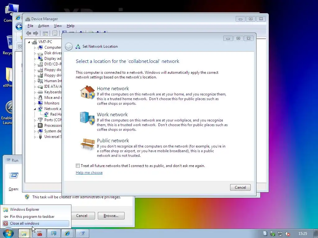Expand the Display adapters tree node
Image resolution: width=318 pixels, height=238 pixels.
(35, 59)
